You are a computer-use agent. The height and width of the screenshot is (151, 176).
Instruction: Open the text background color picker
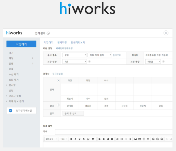[94, 139]
